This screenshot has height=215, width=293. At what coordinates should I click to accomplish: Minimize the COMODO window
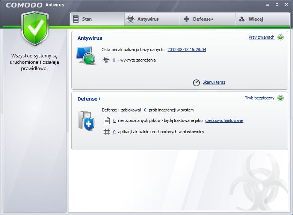(x=268, y=5)
